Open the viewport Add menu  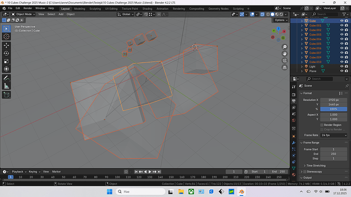click(61, 14)
